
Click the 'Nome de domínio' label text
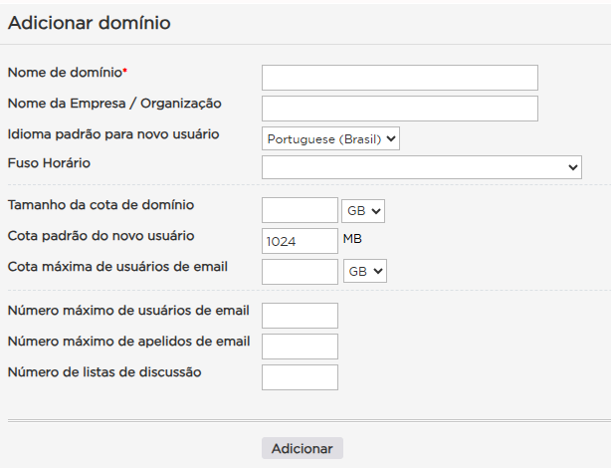(x=65, y=73)
